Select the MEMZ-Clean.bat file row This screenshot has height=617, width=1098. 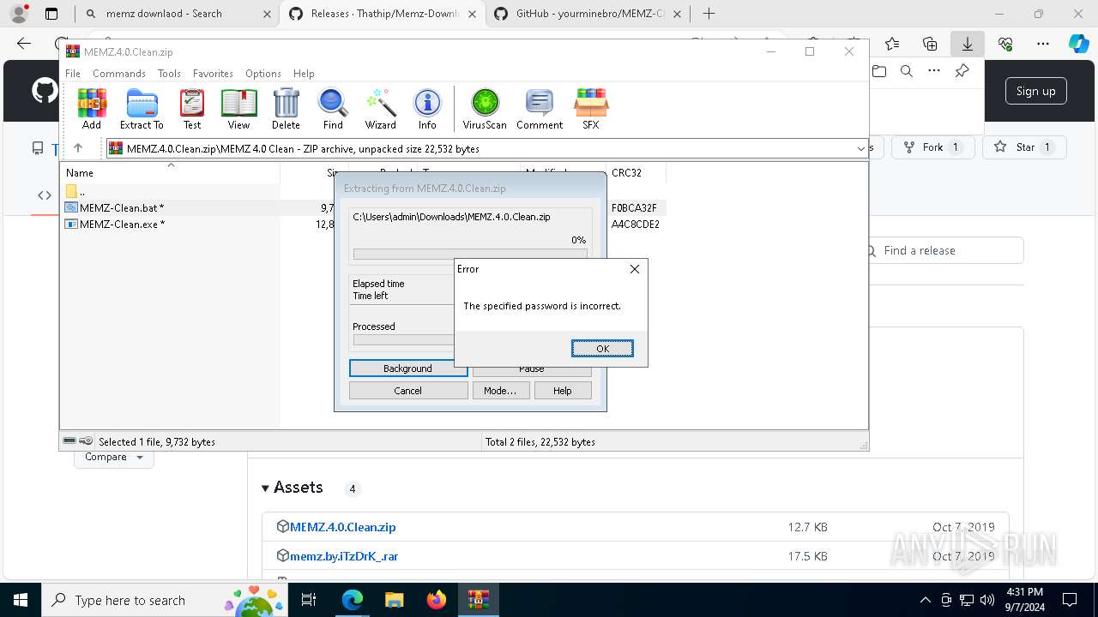point(365,207)
